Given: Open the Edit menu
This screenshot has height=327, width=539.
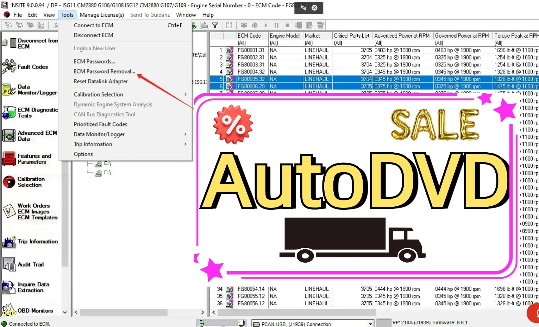Looking at the screenshot, I should pyautogui.click(x=32, y=15).
